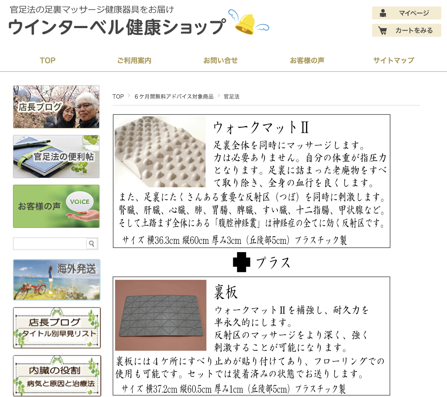Click the golden bell logo icon
Screen dimensions: 447x397
tap(246, 24)
